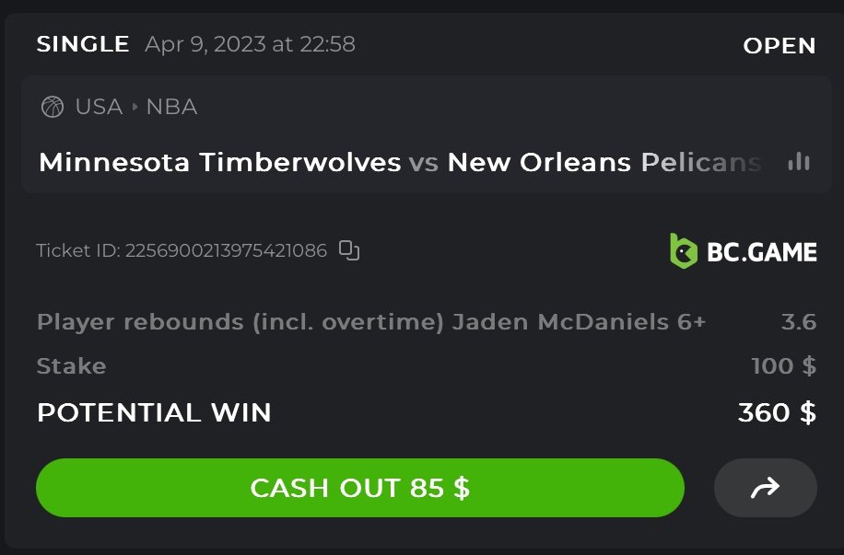Viewport: 844px width, 555px height.
Task: Click the 3.6 odds value
Action: [x=798, y=322]
